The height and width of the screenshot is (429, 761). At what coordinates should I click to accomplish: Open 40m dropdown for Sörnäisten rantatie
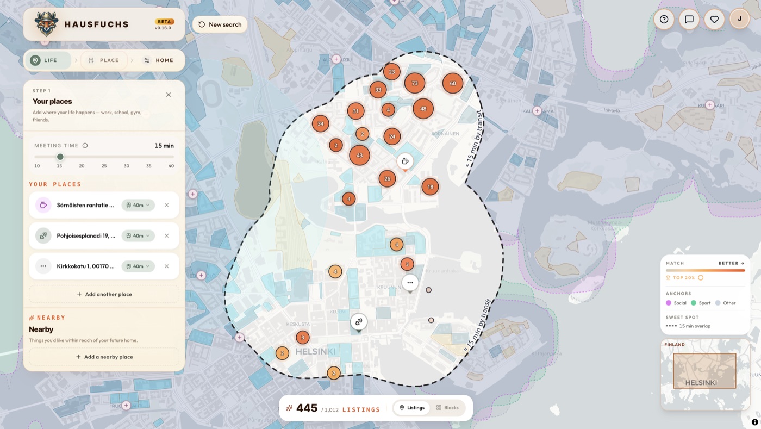tap(138, 205)
